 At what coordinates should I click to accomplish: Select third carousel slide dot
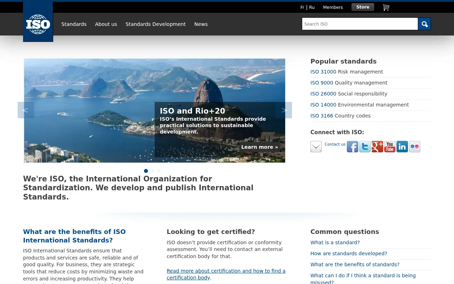tap(159, 171)
